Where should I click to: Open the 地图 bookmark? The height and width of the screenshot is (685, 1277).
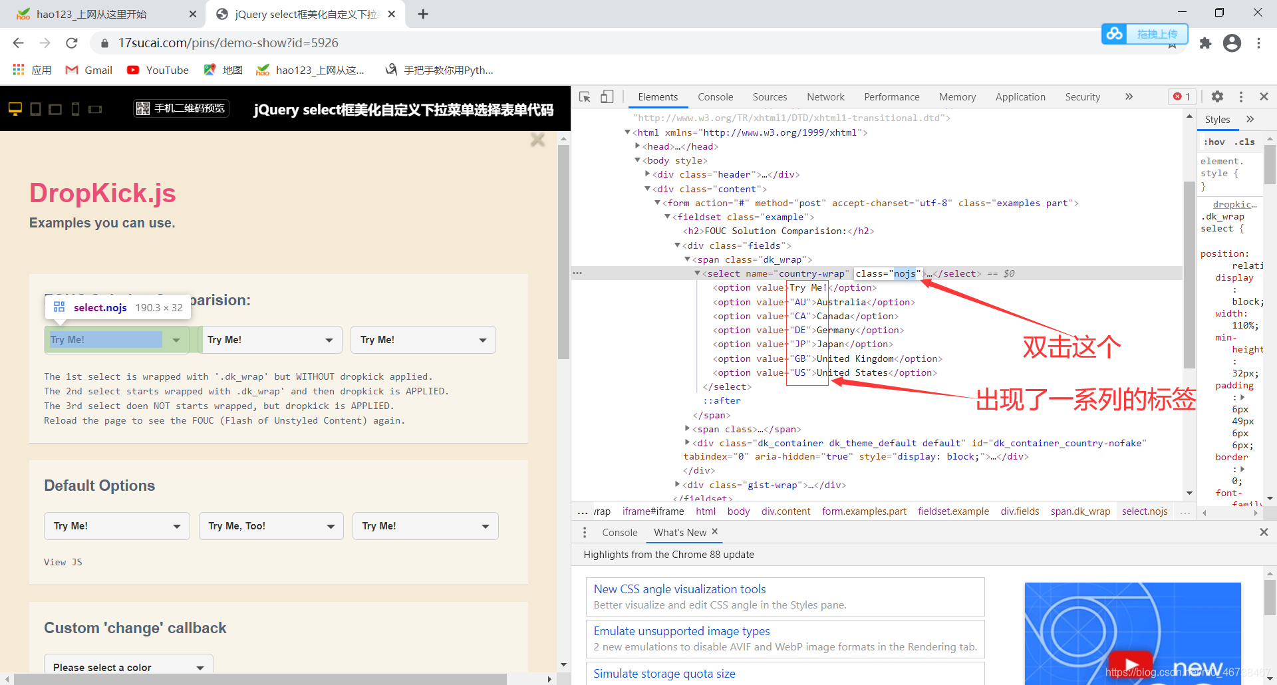pos(223,70)
